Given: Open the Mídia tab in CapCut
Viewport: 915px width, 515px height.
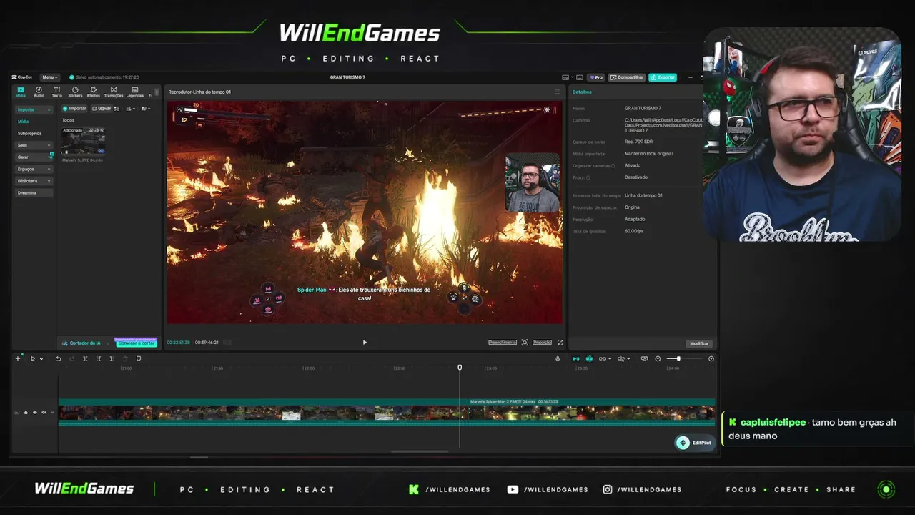Looking at the screenshot, I should (21, 92).
